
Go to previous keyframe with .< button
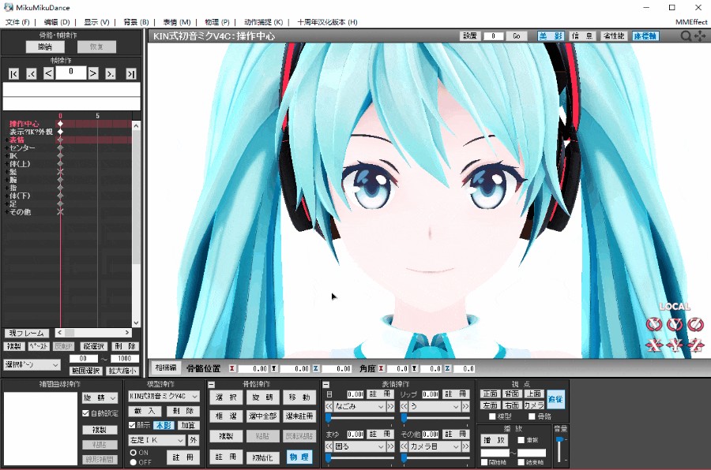pyautogui.click(x=32, y=74)
